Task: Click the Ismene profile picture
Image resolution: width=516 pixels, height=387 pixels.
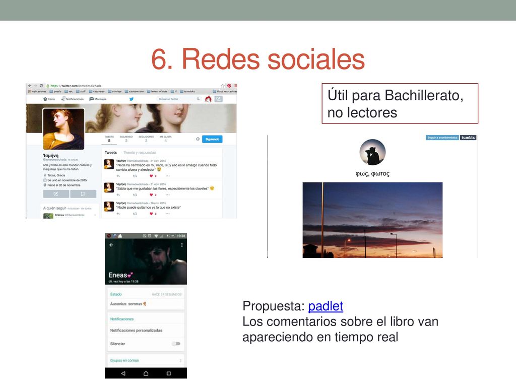Action: pos(63,129)
